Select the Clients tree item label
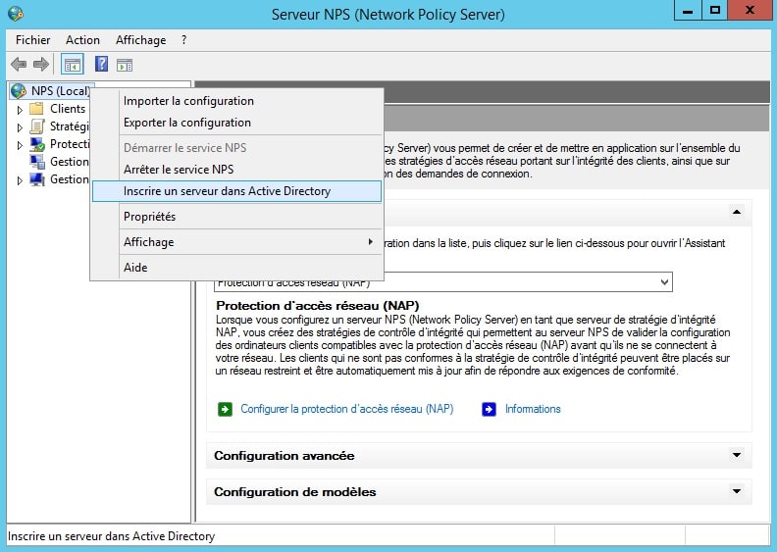 [x=68, y=109]
